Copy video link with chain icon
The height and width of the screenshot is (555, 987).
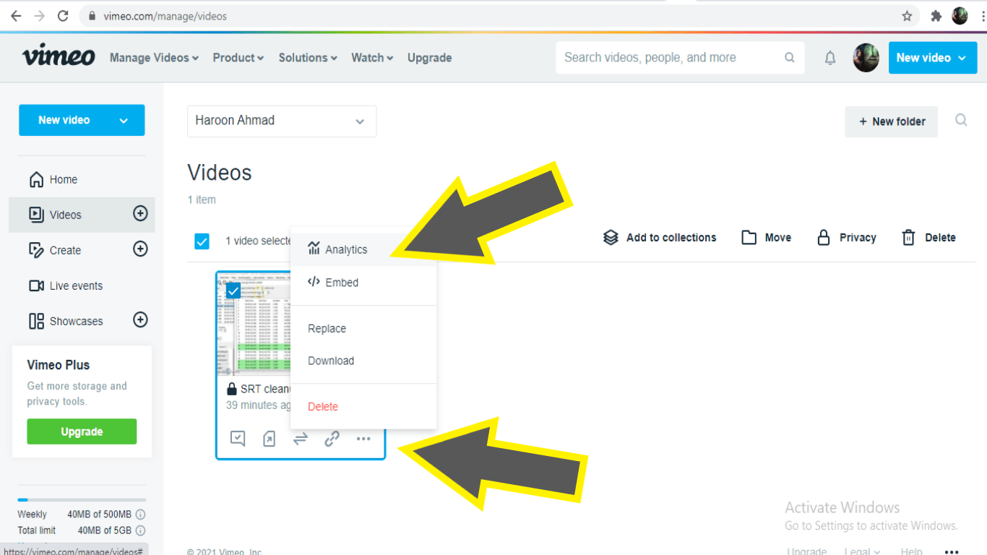332,438
